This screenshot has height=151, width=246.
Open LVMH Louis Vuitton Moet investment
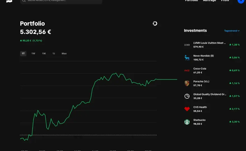[x=212, y=45]
